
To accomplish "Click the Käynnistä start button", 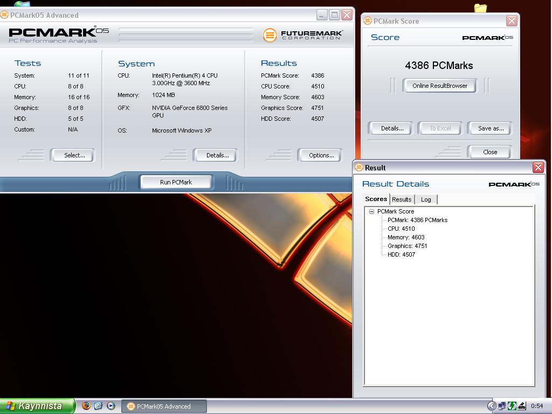I will 37,406.
